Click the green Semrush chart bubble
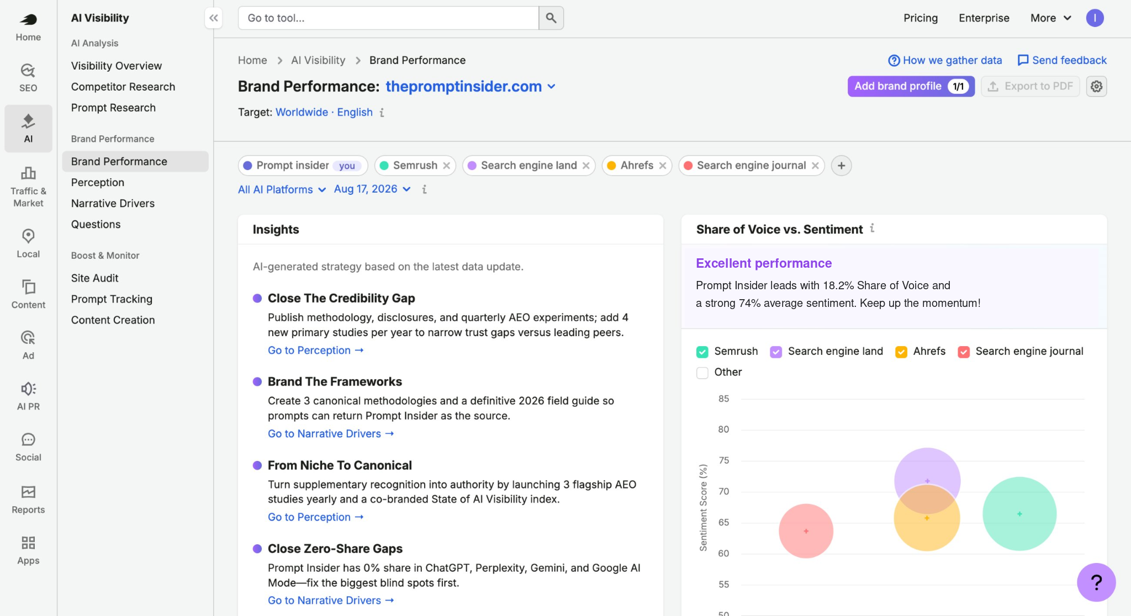The image size is (1131, 616). 1019,514
